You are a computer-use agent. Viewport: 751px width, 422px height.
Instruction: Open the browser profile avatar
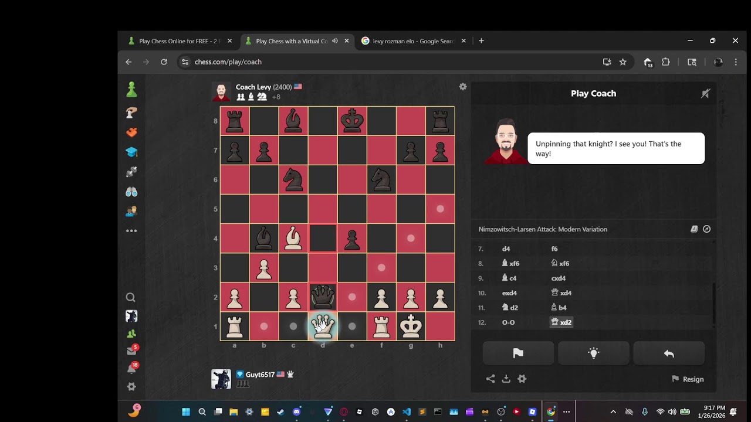(x=718, y=62)
